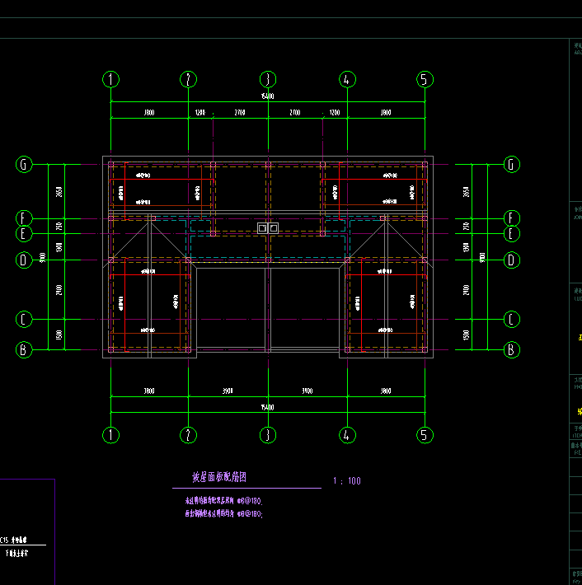Select the drawing title 坡屋面板配筋图
This screenshot has width=582, height=585.
219,477
